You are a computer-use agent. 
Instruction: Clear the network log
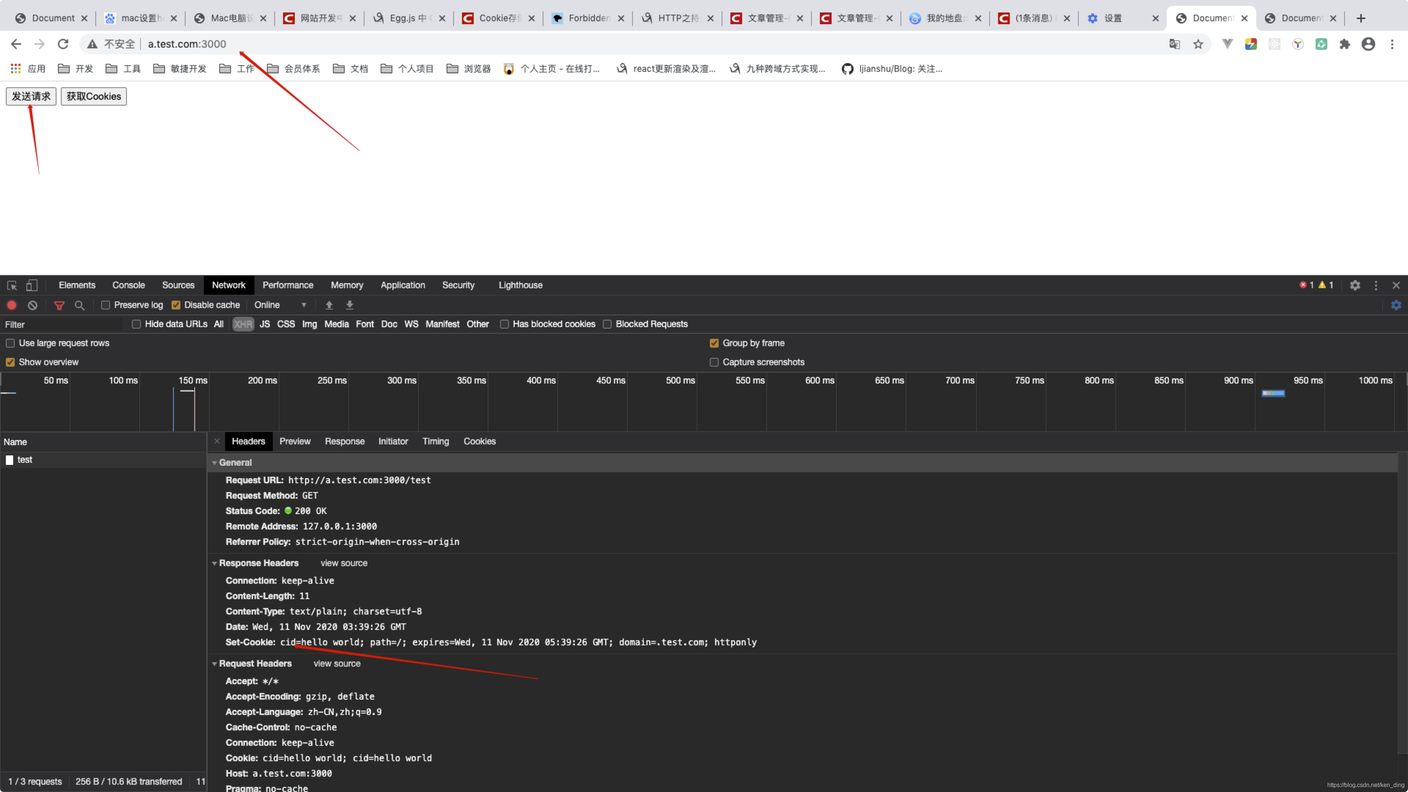point(33,305)
